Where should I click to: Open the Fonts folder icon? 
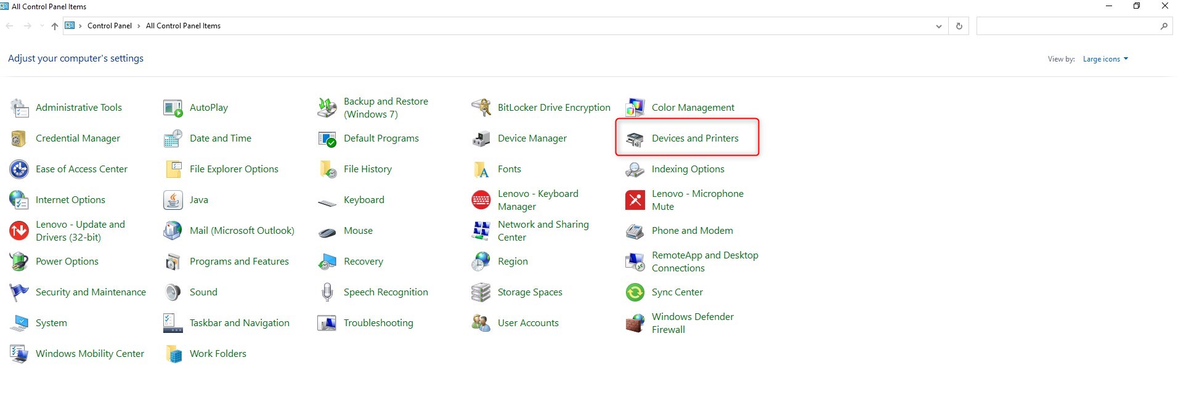click(481, 169)
